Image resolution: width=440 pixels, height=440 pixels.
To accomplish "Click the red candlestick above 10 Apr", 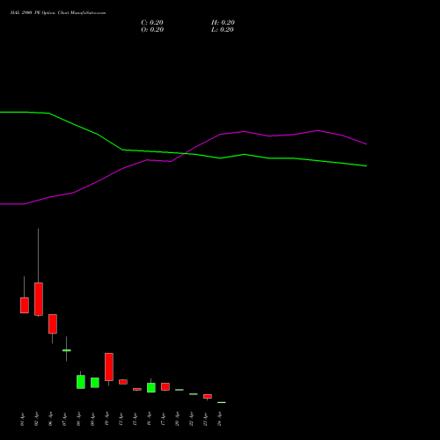I will coord(109,367).
